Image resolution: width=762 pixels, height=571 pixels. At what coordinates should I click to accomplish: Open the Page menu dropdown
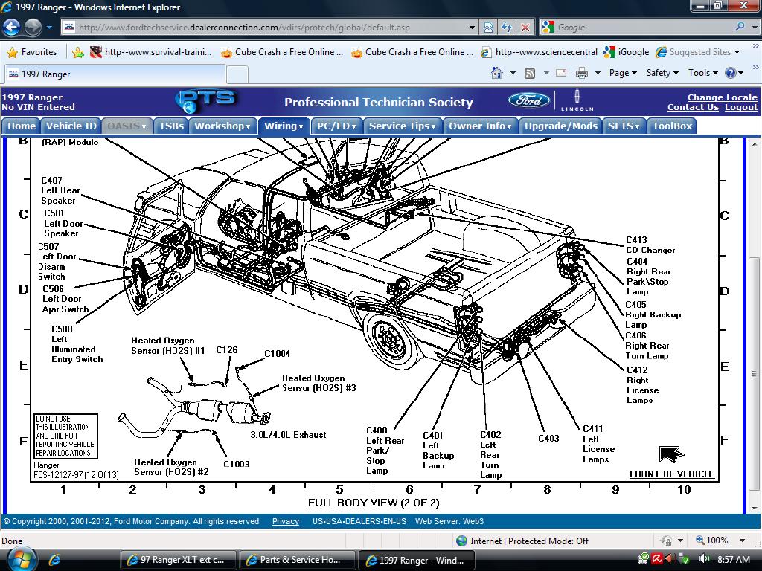pos(623,73)
